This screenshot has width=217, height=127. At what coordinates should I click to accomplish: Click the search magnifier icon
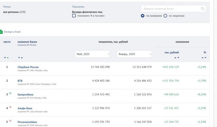click(203, 9)
